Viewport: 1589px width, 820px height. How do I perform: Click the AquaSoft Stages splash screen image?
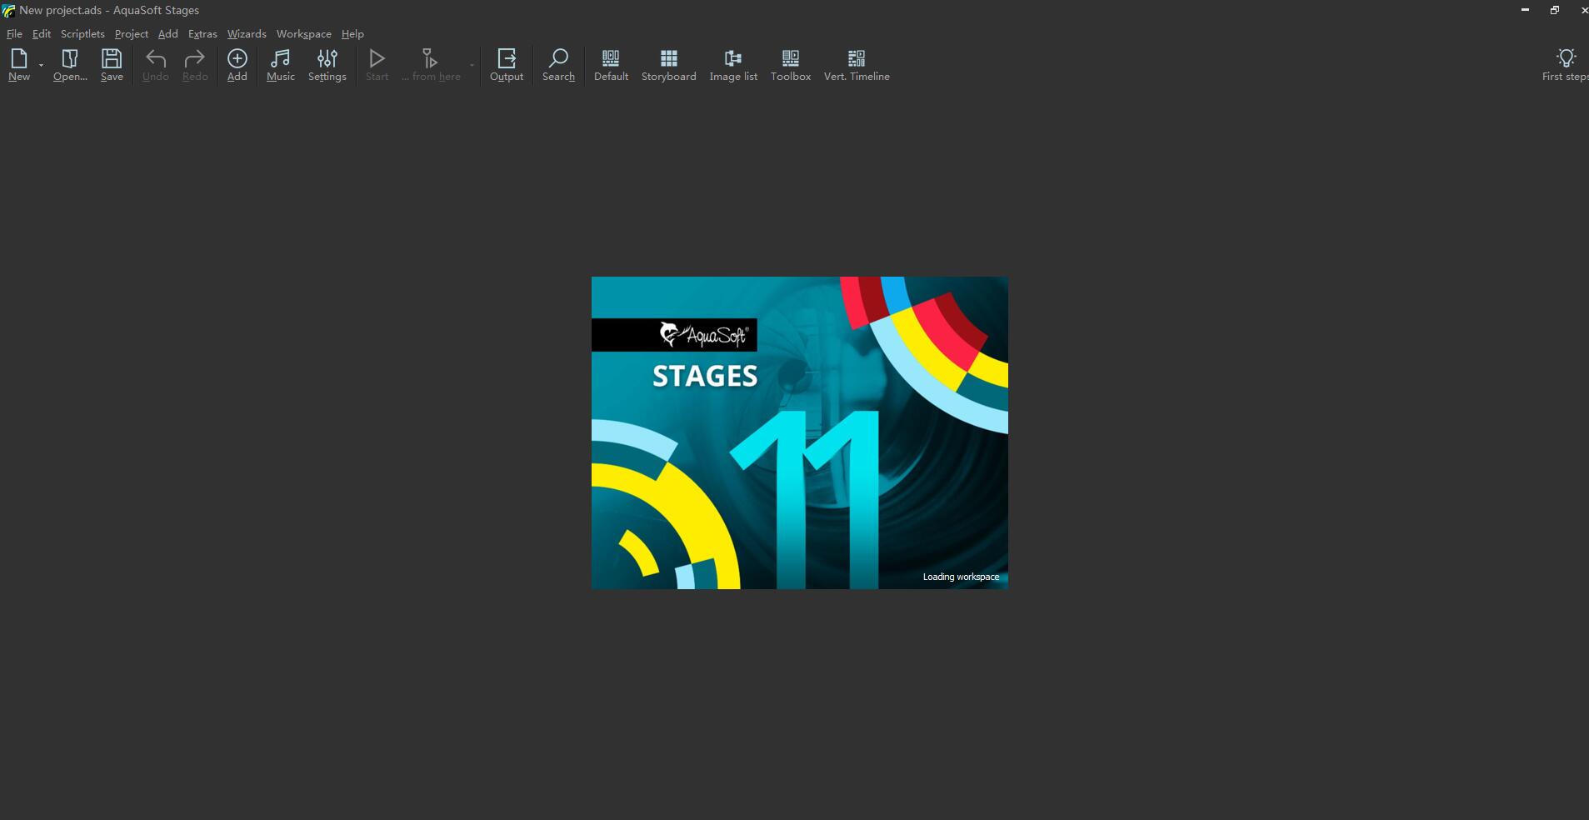click(x=798, y=432)
